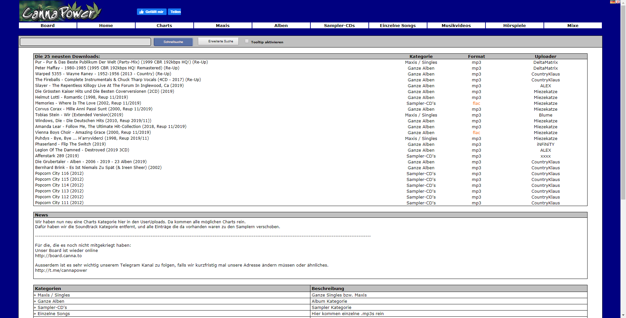The image size is (626, 318).
Task: Open Die Grubertaler 23 Alben entry
Action: pos(91,162)
